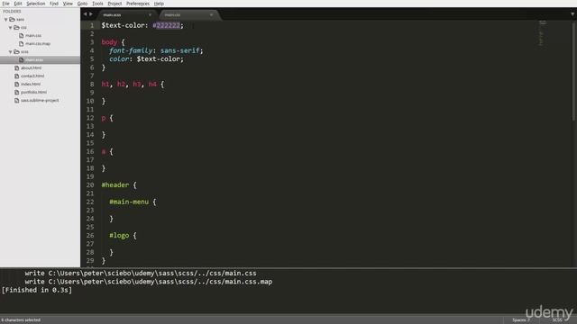Collapse the sass root folder arrow
This screenshot has height=324, width=577.
(x=6, y=20)
